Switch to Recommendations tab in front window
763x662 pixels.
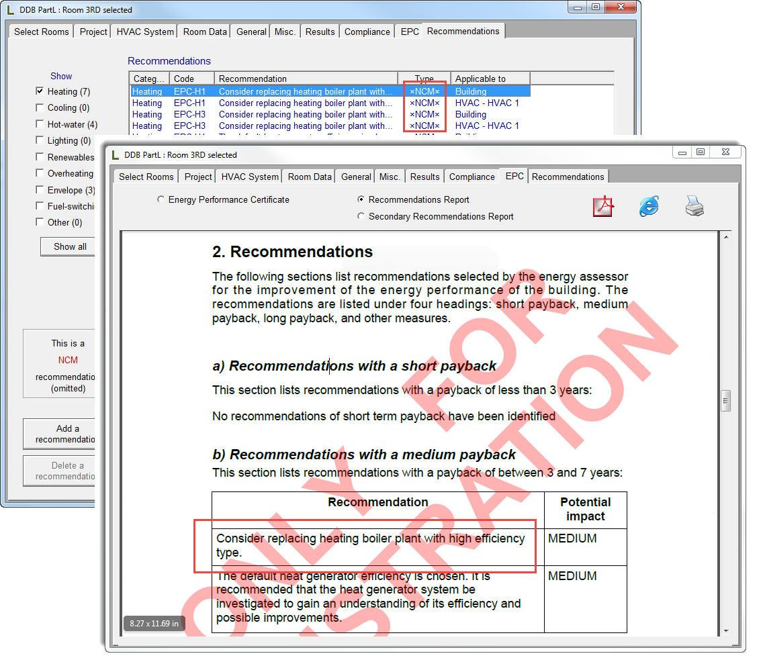point(568,177)
